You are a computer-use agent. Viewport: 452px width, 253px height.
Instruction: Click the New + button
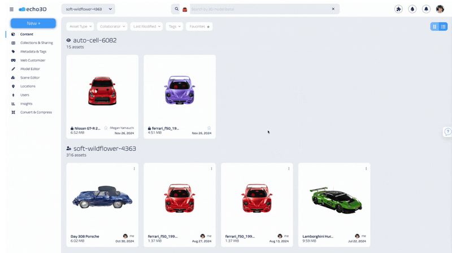click(x=33, y=23)
